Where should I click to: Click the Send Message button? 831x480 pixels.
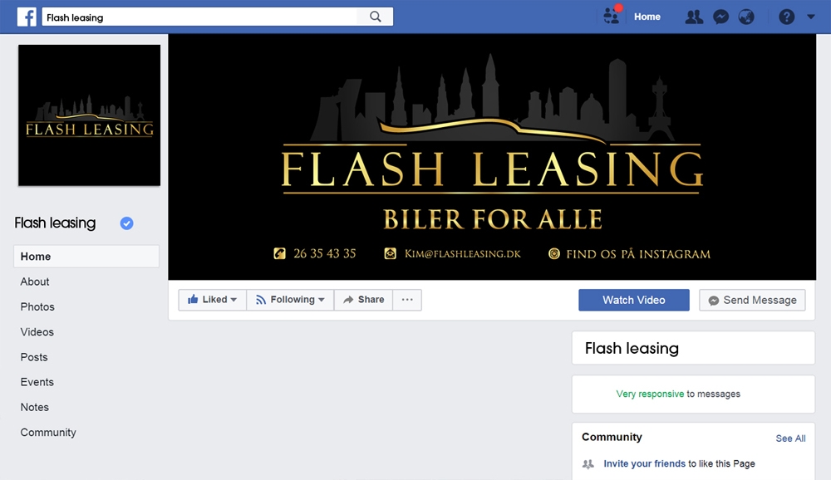click(753, 300)
